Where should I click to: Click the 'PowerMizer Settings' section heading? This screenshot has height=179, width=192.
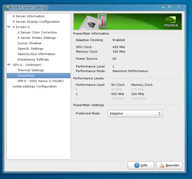point(89,105)
